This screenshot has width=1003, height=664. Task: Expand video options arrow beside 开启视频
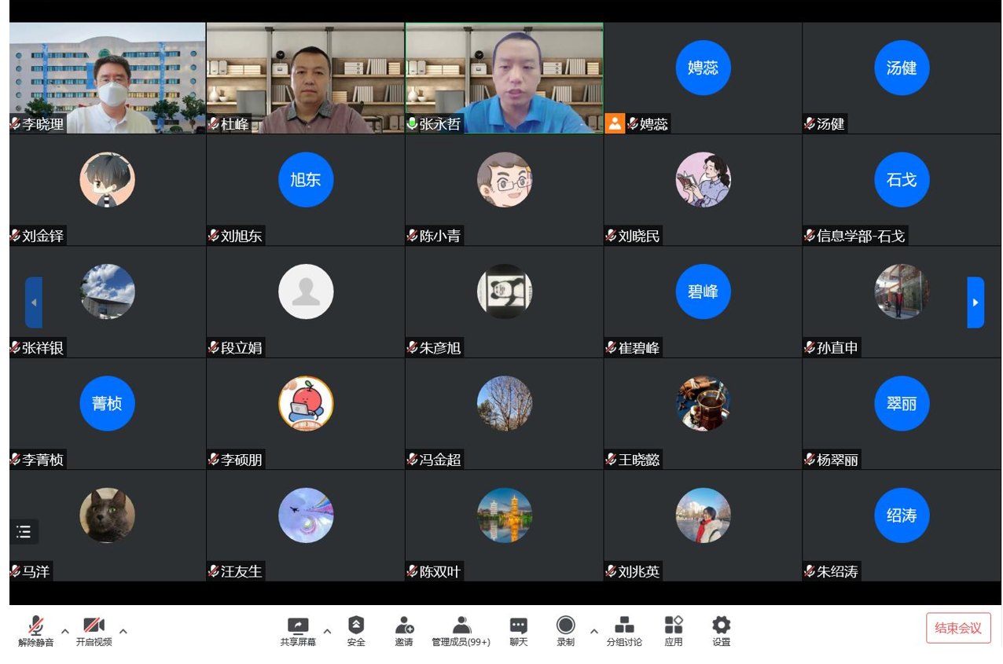123,631
